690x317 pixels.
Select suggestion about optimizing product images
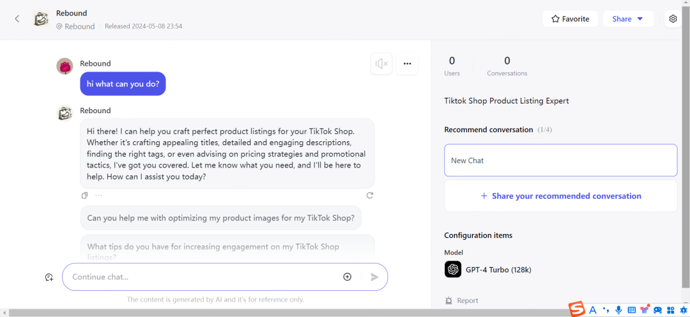(x=221, y=218)
